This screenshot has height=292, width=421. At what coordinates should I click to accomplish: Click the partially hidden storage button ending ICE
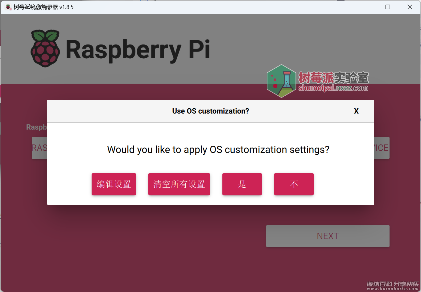click(382, 148)
